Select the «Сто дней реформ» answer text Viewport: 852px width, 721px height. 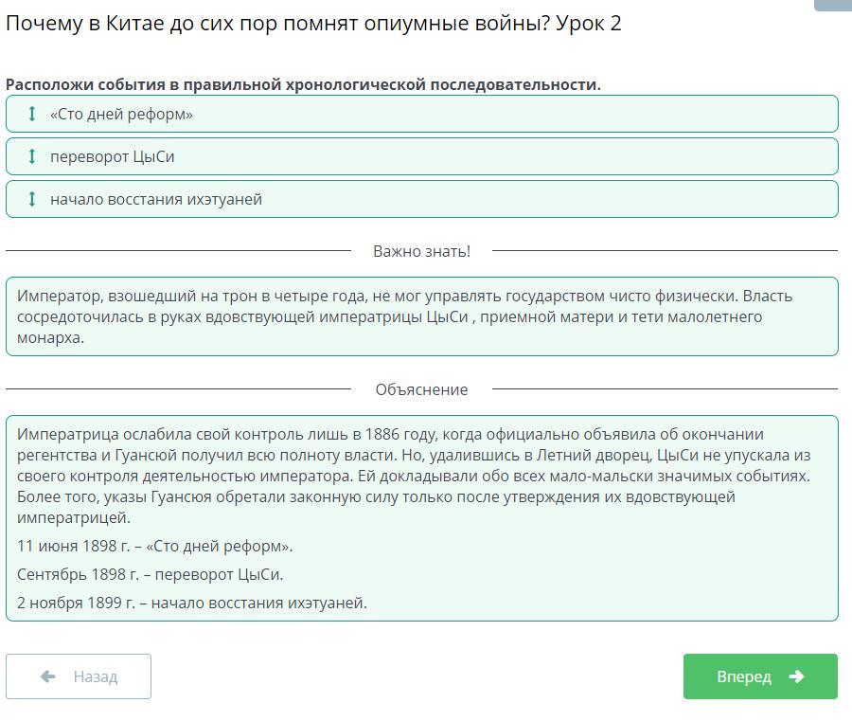click(121, 114)
